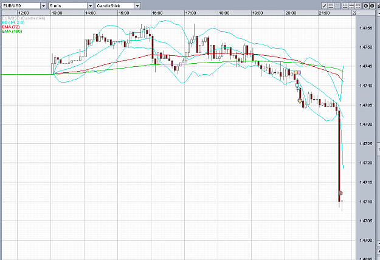
Task: Click the line-style icon with middle solid line
Action: (x=351, y=6)
